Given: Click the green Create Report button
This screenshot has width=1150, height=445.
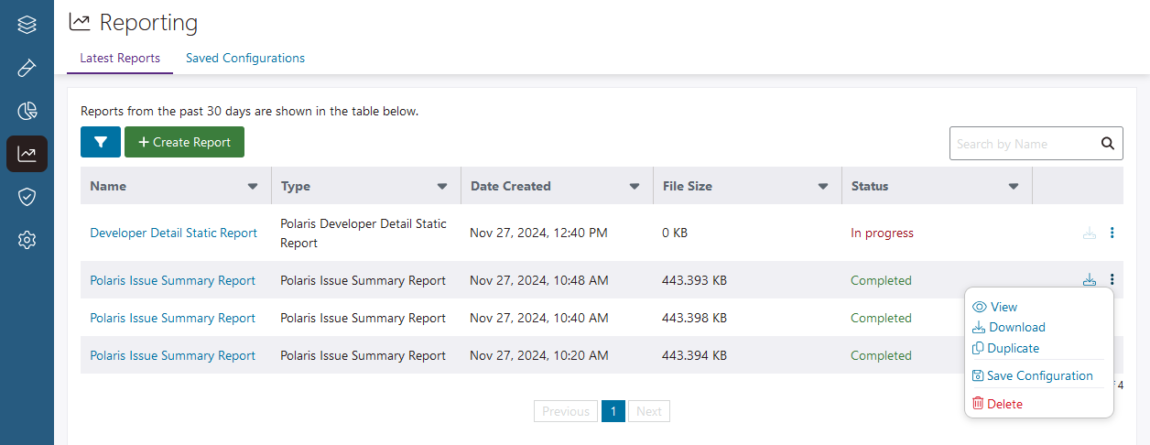Looking at the screenshot, I should coord(184,143).
